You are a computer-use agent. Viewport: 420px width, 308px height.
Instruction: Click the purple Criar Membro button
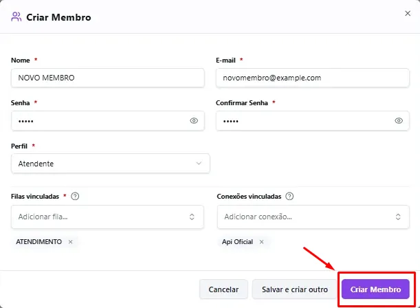[375, 289]
